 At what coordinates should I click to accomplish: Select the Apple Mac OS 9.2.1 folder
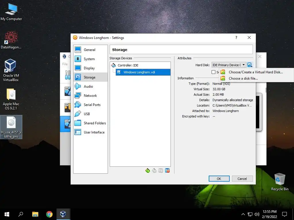tap(11, 99)
